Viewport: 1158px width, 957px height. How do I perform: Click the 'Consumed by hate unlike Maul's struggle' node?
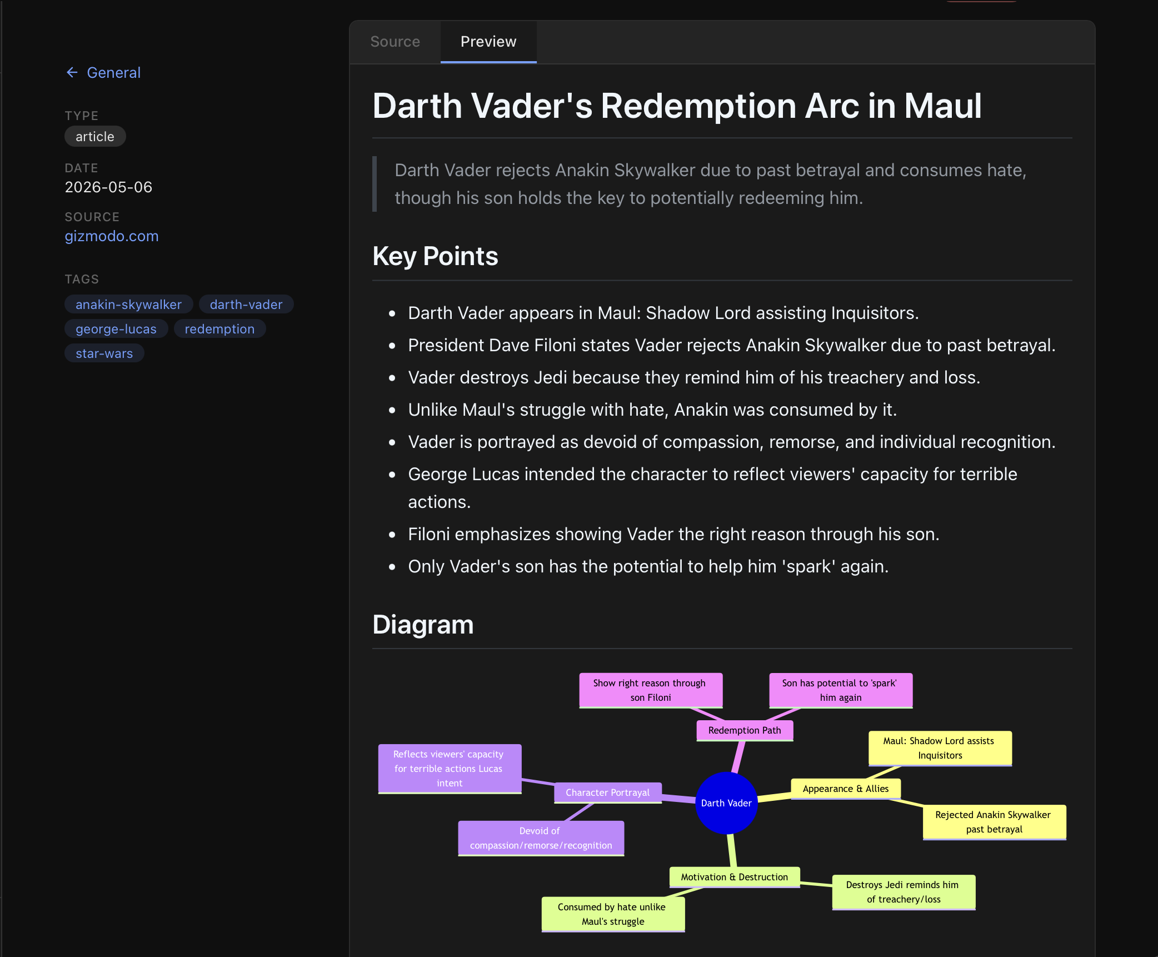pos(613,914)
